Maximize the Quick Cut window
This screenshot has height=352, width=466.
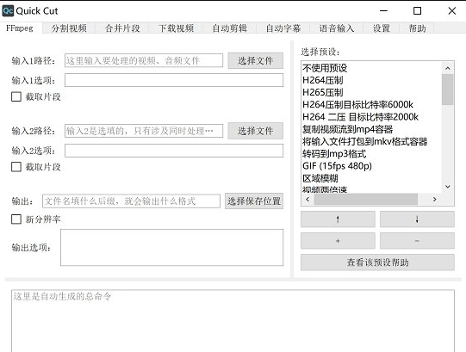tap(417, 11)
